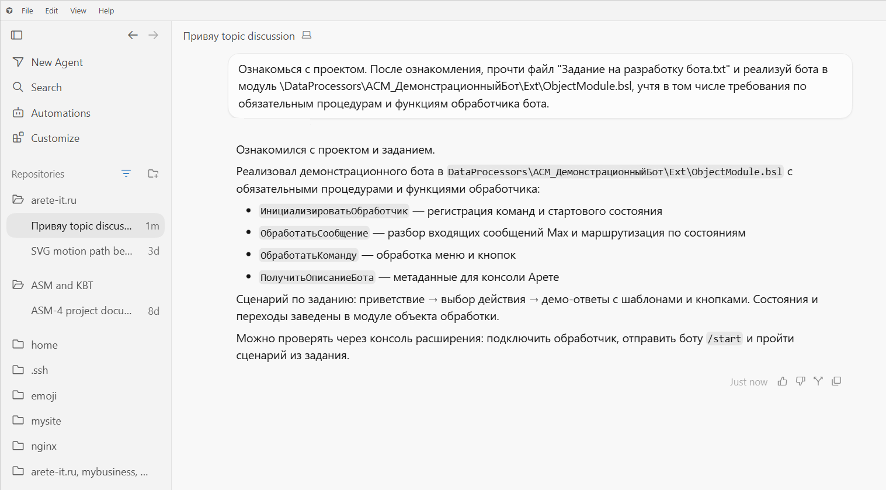The image size is (886, 490).
Task: Toggle the sidebar panel icon
Action: point(17,35)
